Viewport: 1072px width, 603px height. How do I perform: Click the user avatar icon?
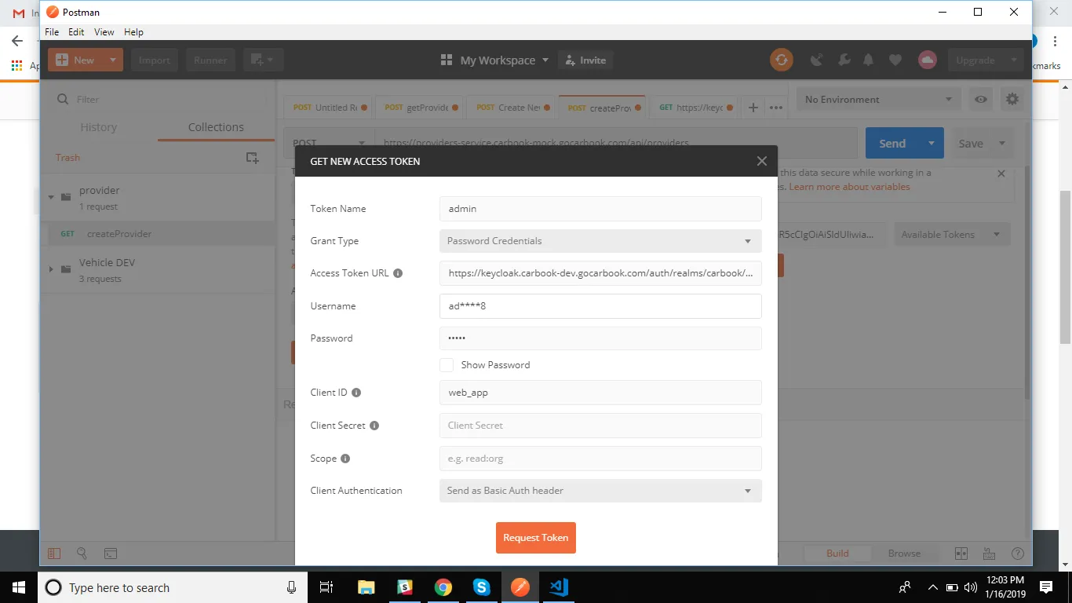(928, 60)
